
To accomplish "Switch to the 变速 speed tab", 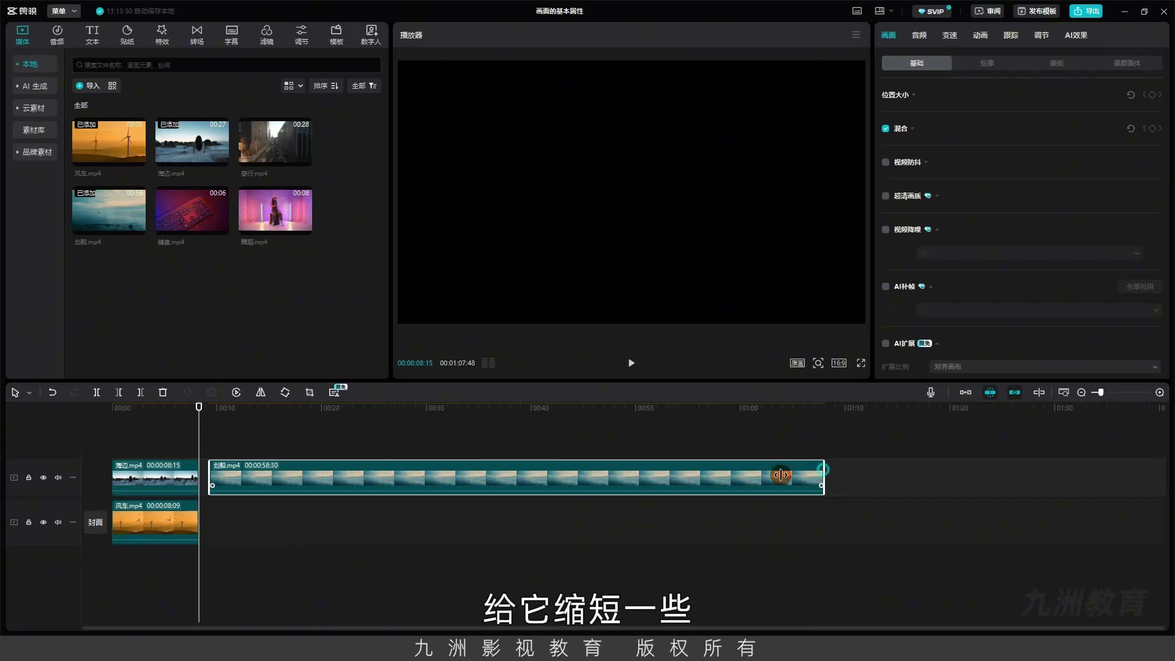I will (x=950, y=35).
